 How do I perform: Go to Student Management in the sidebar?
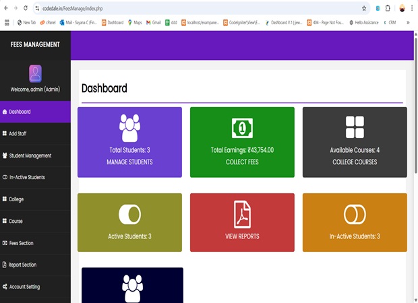coord(30,156)
